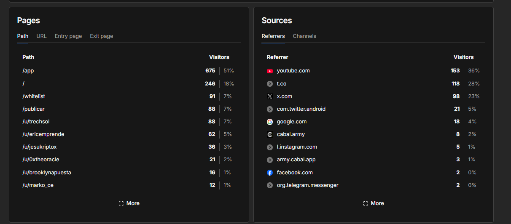Select the /u/trechsol path

(x=36, y=122)
